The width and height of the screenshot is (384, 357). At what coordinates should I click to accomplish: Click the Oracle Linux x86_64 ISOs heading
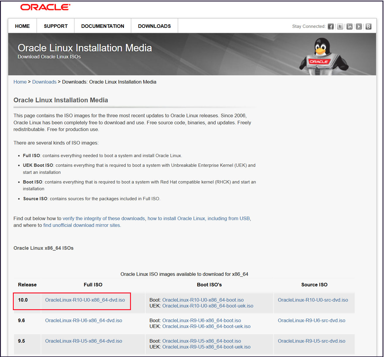(x=43, y=248)
